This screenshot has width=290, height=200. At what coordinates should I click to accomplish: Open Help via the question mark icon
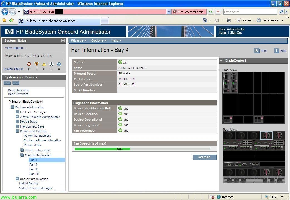(x=276, y=51)
